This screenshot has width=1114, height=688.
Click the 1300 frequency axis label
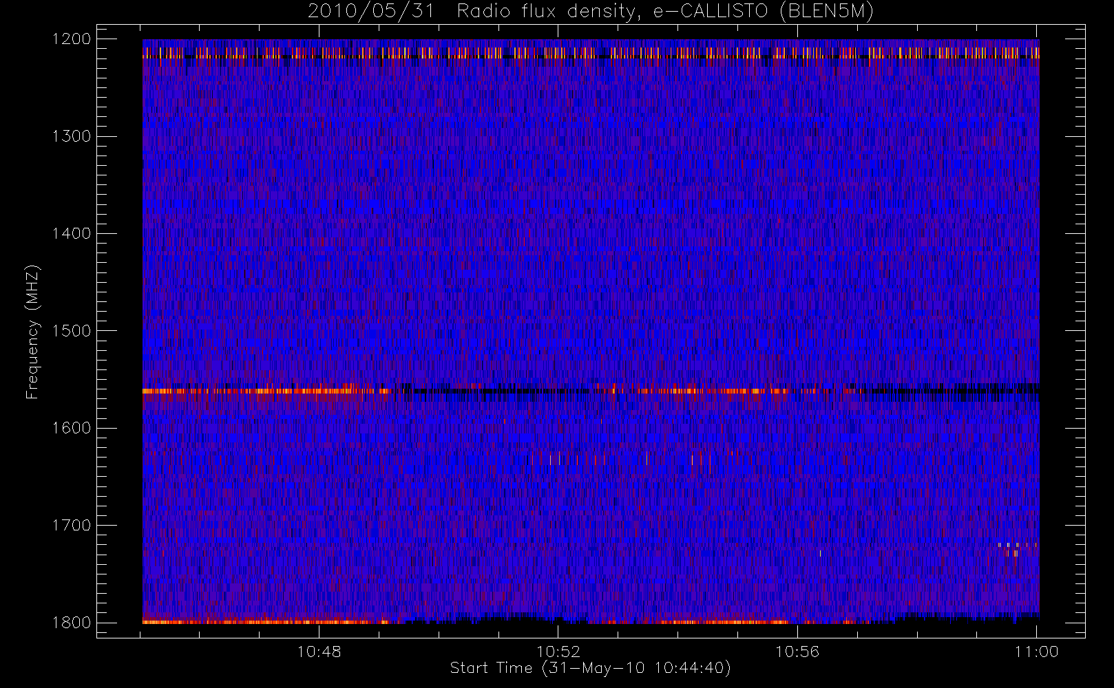(72, 136)
